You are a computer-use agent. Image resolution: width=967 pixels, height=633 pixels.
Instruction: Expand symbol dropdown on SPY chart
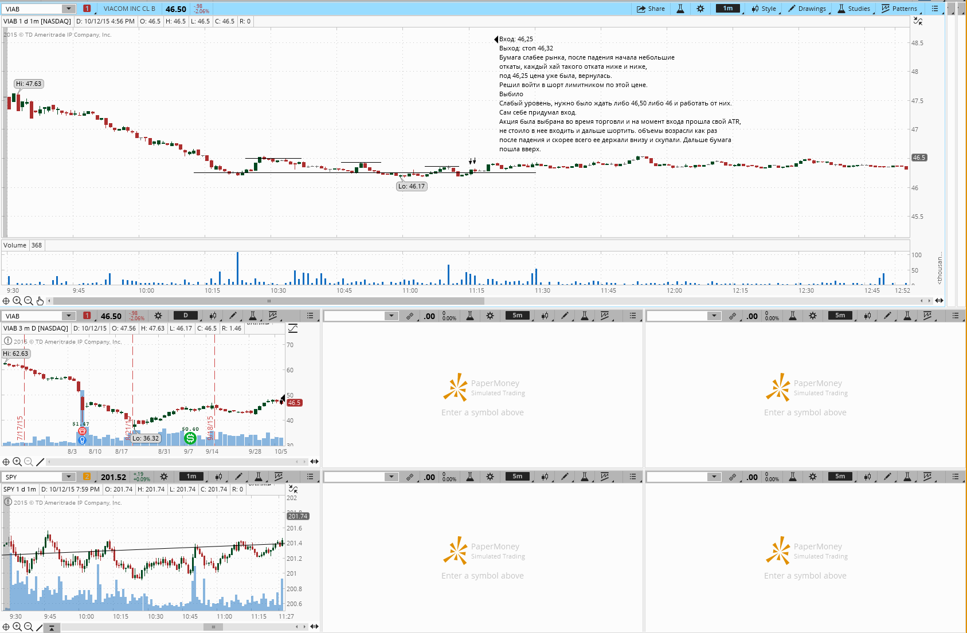point(69,477)
